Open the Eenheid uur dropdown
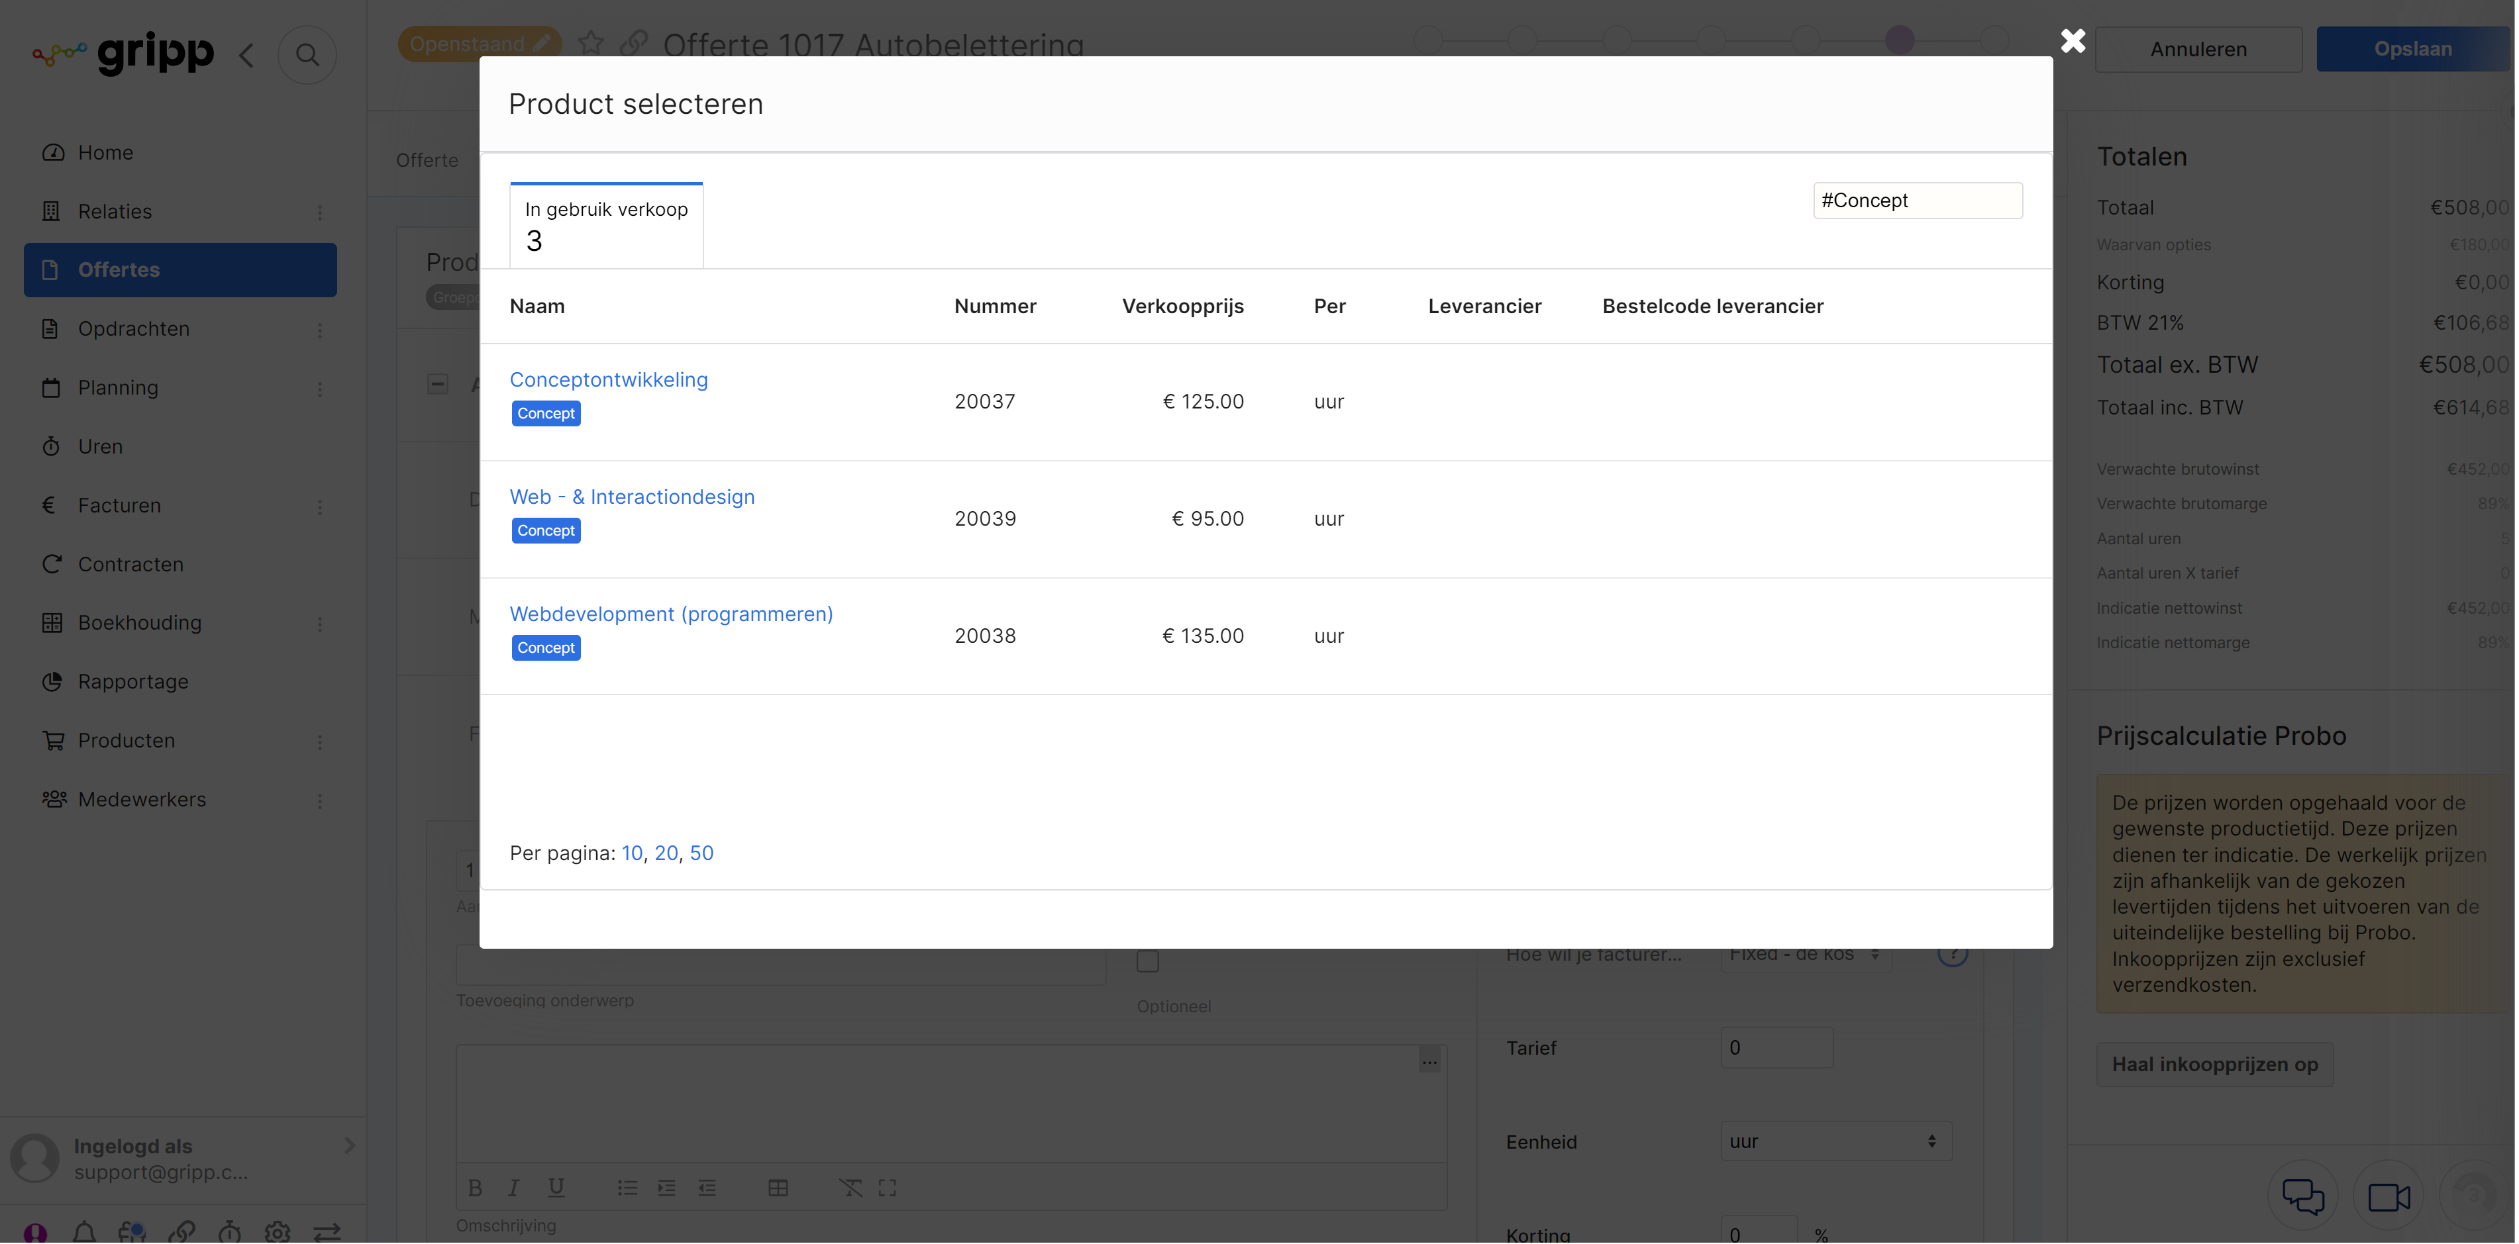The width and height of the screenshot is (2519, 1244). (x=1835, y=1141)
